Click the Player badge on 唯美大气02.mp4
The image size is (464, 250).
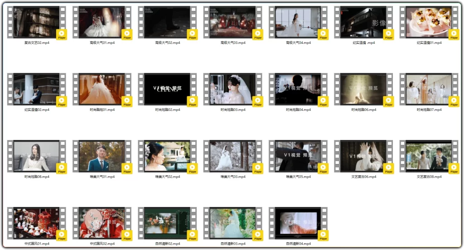tap(192, 168)
